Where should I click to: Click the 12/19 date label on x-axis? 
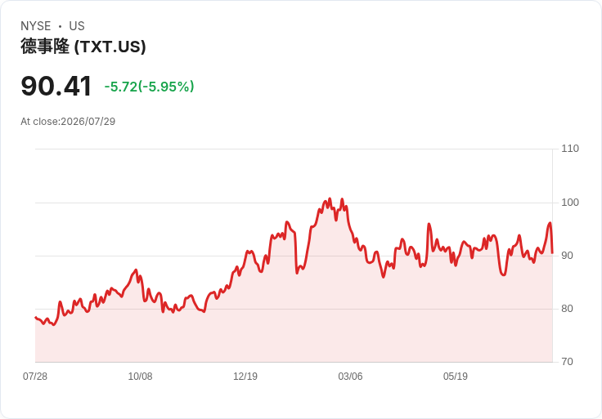245,376
